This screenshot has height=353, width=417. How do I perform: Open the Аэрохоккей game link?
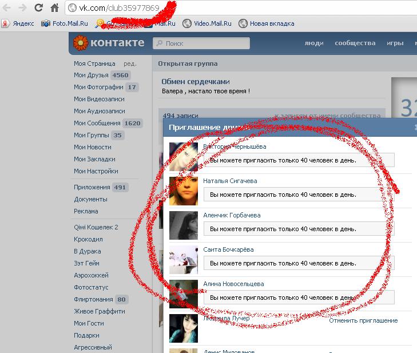[x=91, y=275]
